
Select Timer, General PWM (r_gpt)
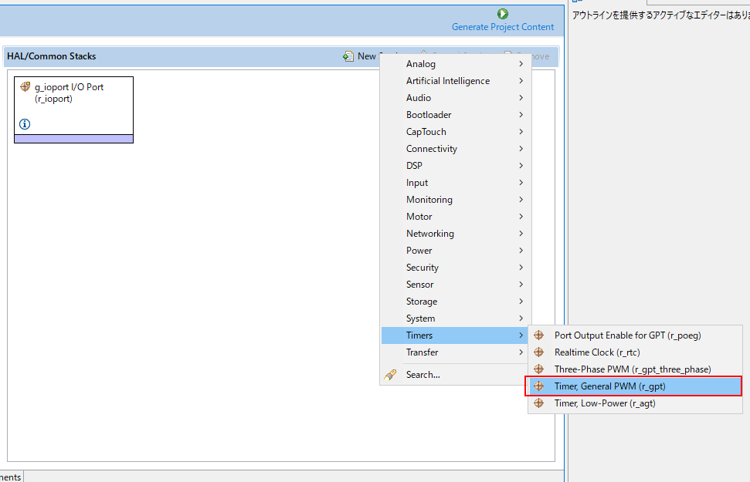[609, 386]
